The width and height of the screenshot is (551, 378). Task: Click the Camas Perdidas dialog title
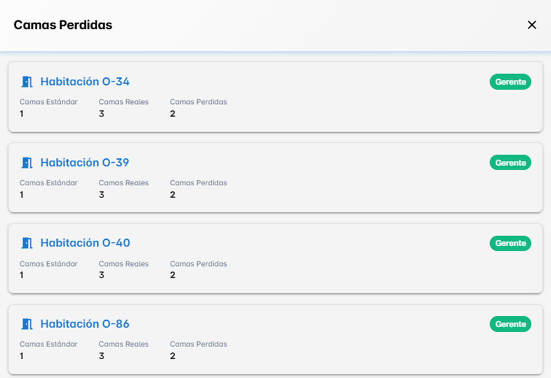[63, 25]
